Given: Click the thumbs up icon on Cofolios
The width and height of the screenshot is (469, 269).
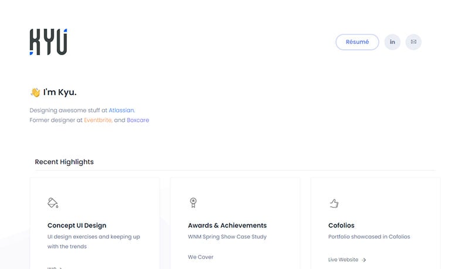Looking at the screenshot, I should 334,203.
